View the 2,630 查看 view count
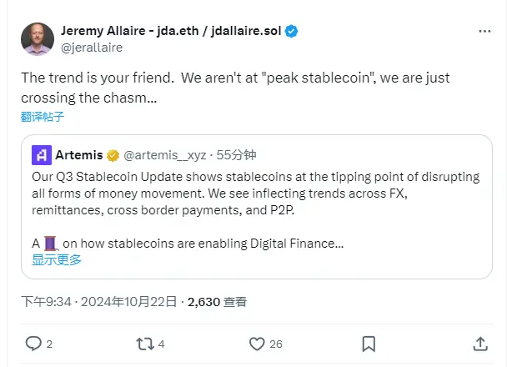 point(217,302)
